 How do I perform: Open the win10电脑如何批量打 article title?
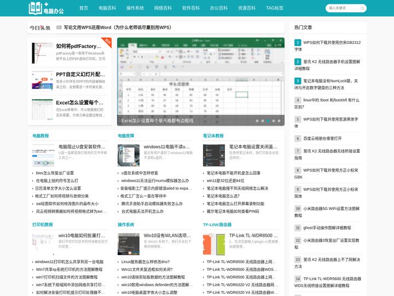82,236
